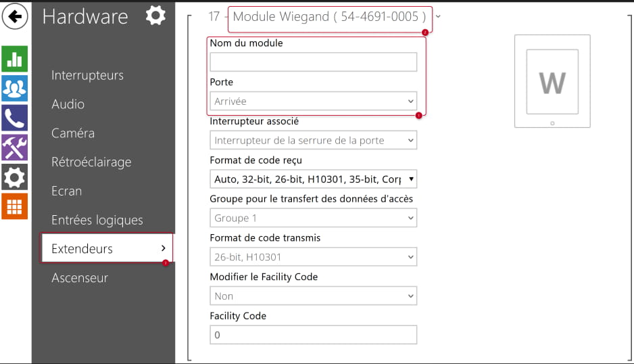Image resolution: width=634 pixels, height=364 pixels.
Task: Open the Format de code transmis dropdown
Action: point(314,257)
